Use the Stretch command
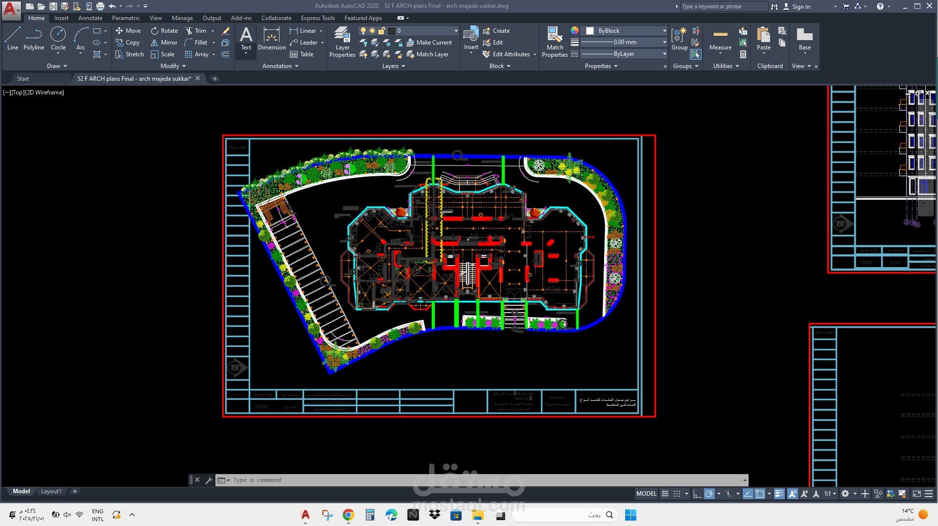Viewport: 938px width, 526px height. [x=129, y=54]
